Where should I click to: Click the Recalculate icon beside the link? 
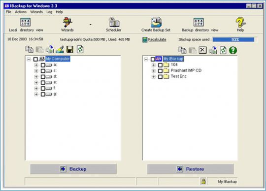145,40
